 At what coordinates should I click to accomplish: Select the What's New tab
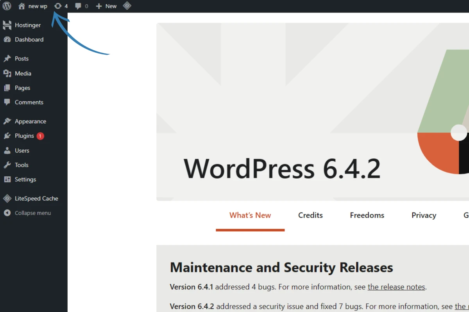point(250,215)
